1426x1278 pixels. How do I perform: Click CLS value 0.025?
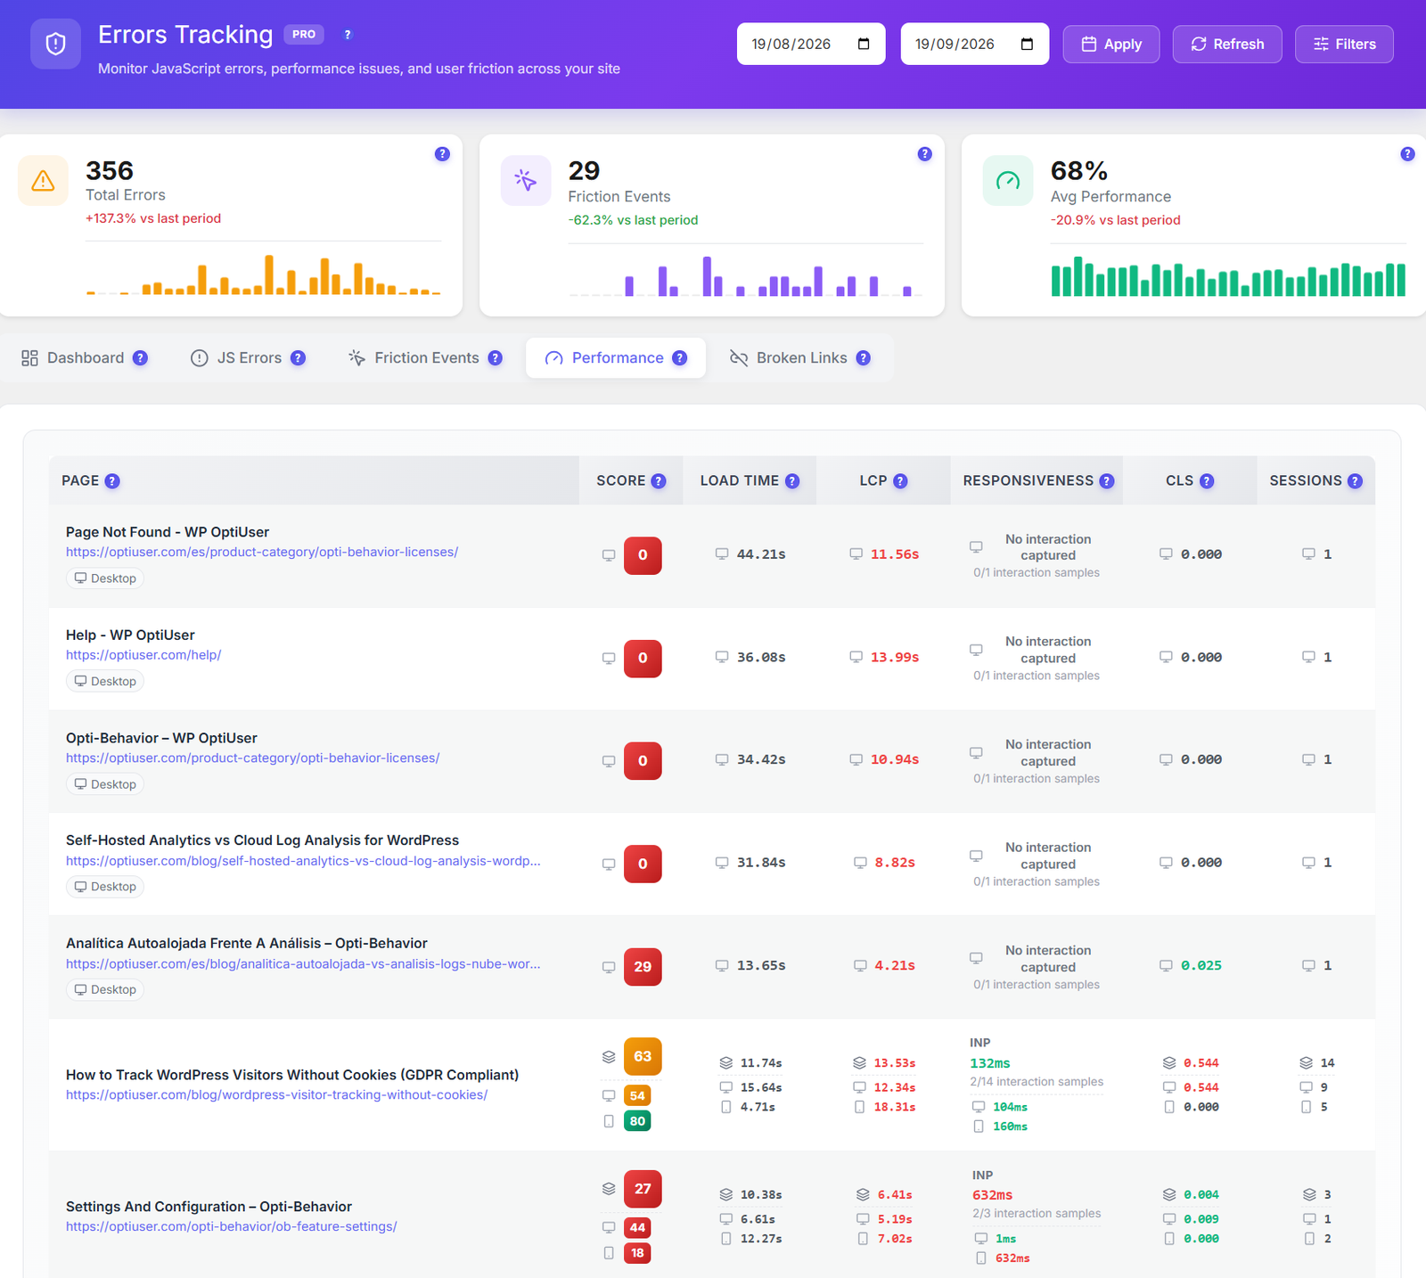(x=1201, y=966)
